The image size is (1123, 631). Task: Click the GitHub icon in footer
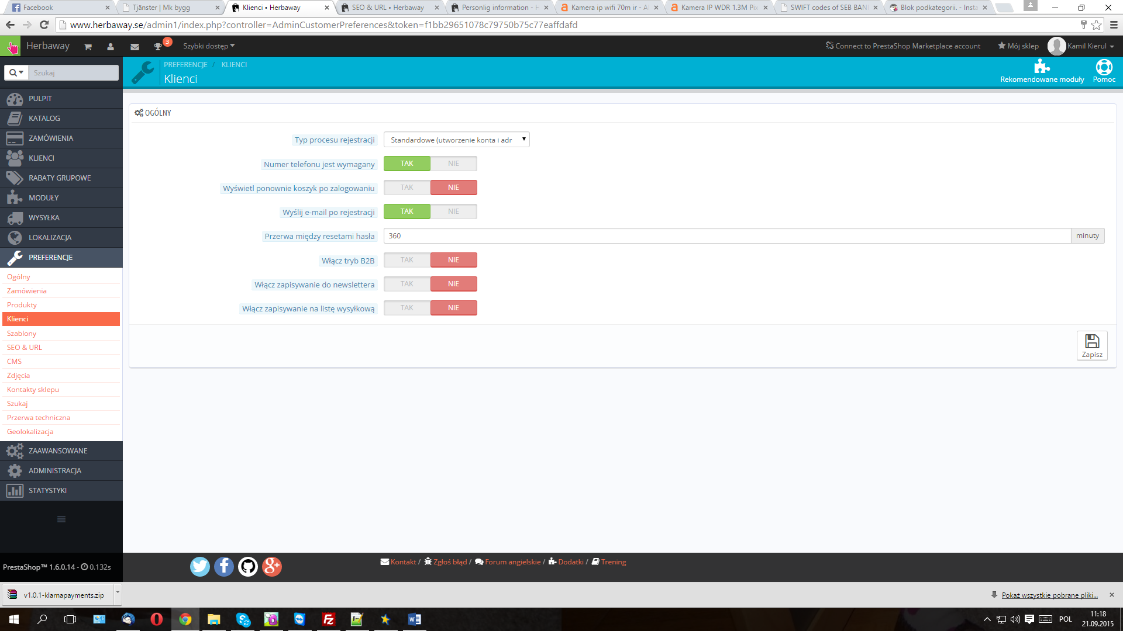coord(248,566)
